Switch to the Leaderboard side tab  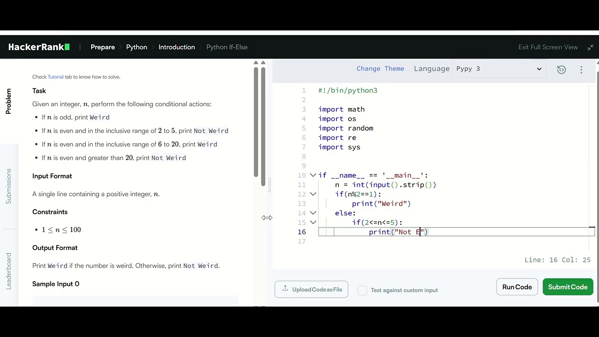(x=8, y=271)
